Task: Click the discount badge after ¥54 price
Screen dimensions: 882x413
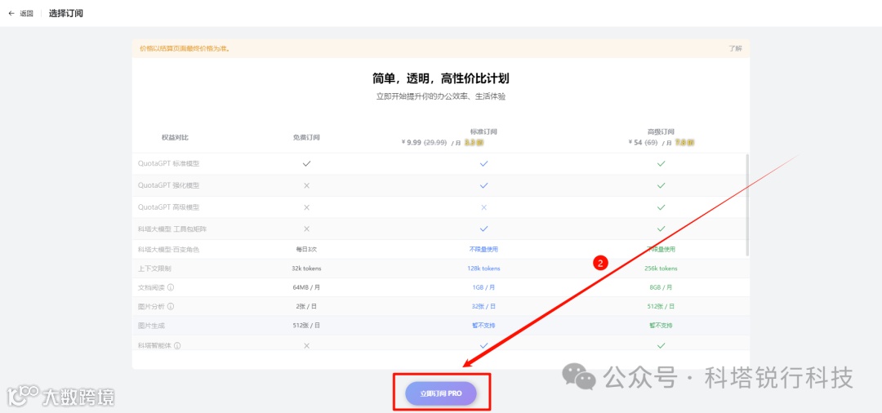Action: tap(684, 143)
